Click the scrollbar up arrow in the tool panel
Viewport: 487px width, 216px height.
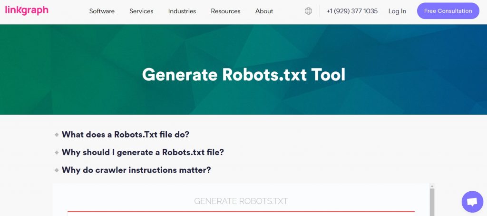(432, 186)
